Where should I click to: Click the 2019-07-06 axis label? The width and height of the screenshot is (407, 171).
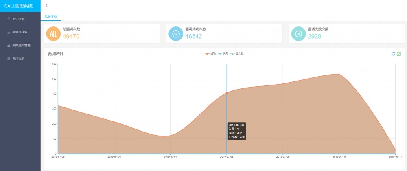click(x=114, y=156)
